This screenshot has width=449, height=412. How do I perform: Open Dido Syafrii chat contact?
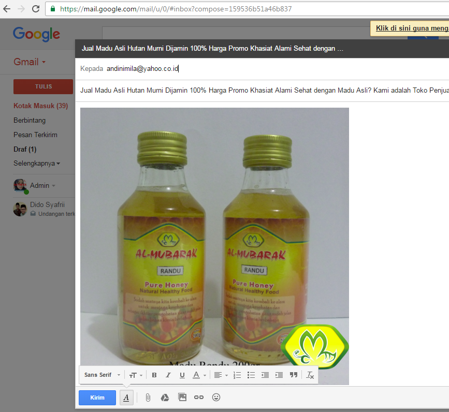point(47,204)
